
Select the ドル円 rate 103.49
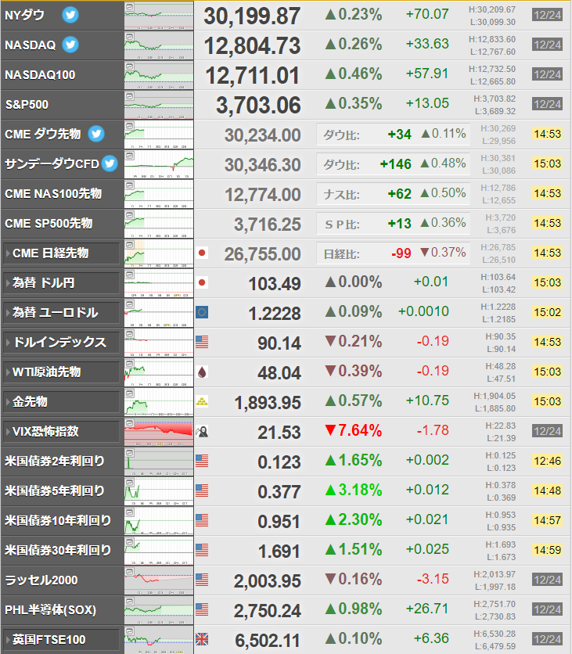pyautogui.click(x=275, y=284)
